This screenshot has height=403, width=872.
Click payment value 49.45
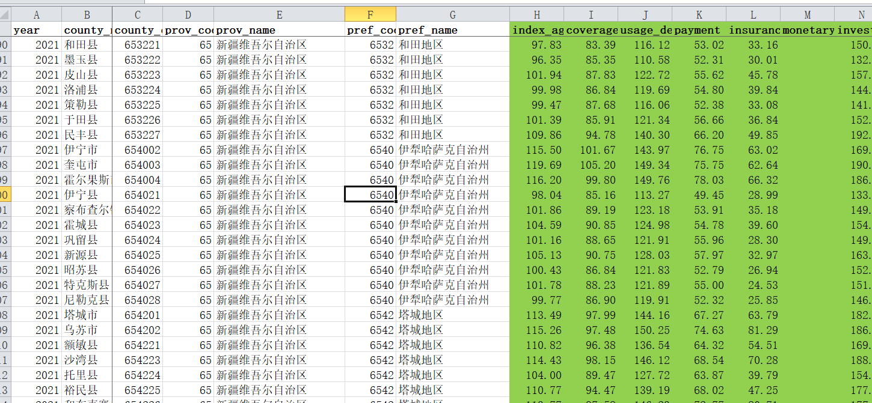pyautogui.click(x=699, y=195)
